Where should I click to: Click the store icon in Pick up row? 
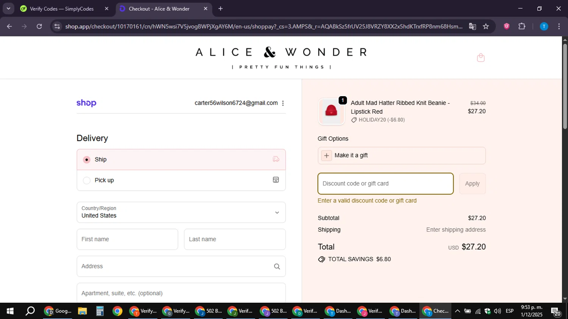[276, 180]
